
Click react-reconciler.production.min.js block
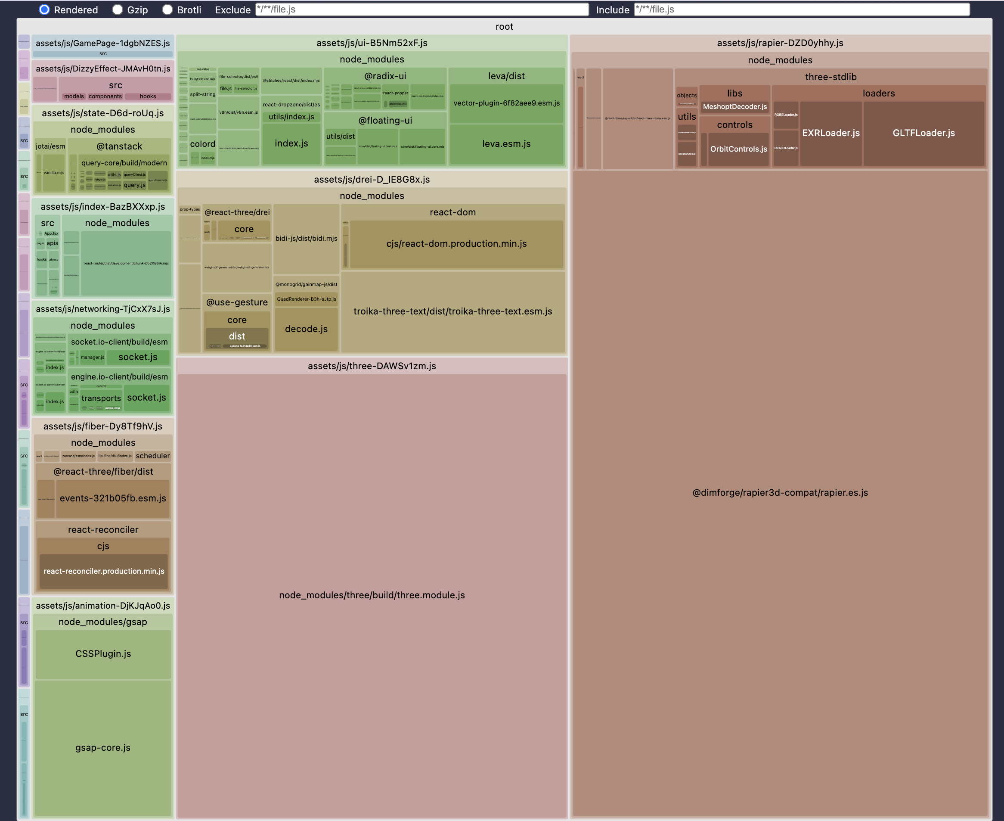click(x=103, y=571)
